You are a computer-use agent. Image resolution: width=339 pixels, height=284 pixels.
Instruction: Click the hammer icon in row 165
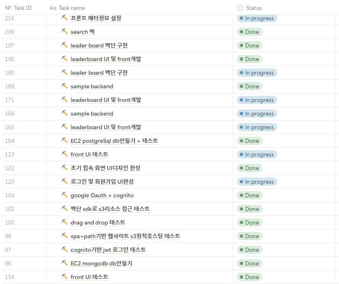[64, 127]
